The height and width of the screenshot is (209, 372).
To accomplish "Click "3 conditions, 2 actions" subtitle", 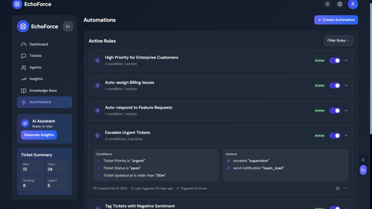I will tap(124, 139).
